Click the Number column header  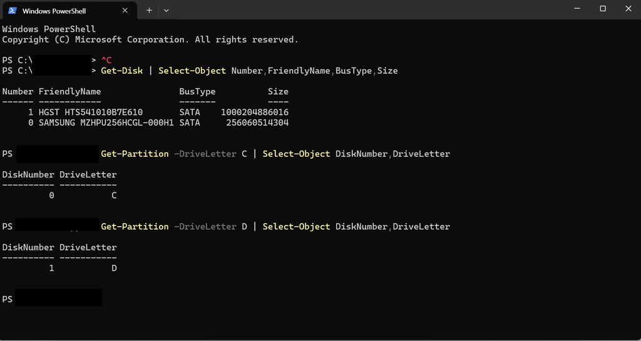pyautogui.click(x=18, y=92)
